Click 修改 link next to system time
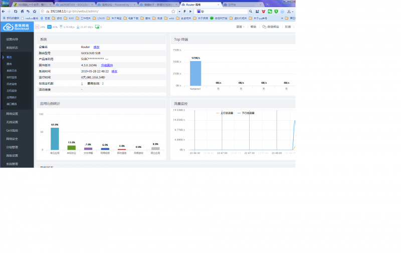The width and height of the screenshot is (401, 253). tap(114, 71)
